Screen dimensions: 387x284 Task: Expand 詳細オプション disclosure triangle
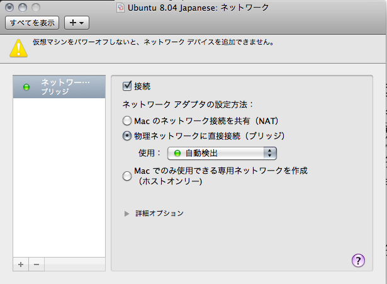(127, 213)
